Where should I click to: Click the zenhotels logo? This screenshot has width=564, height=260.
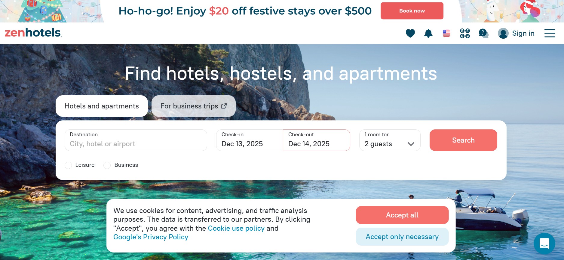(x=33, y=33)
